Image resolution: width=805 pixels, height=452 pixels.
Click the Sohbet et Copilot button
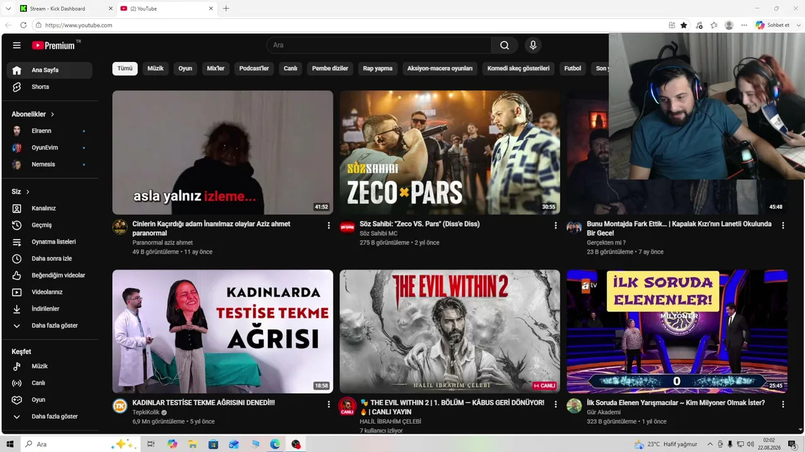click(772, 25)
